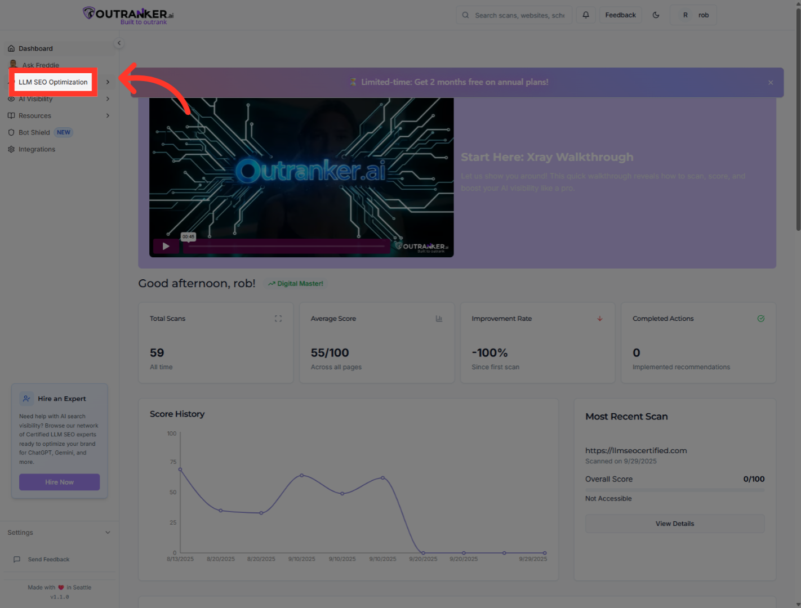Click the Ask Freddie avatar icon
801x608 pixels.
(12, 65)
